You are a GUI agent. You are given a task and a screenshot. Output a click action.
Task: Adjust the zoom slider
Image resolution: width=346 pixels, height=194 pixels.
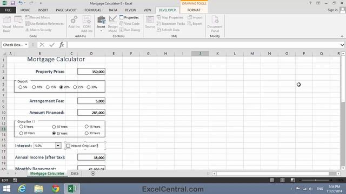click(x=316, y=180)
